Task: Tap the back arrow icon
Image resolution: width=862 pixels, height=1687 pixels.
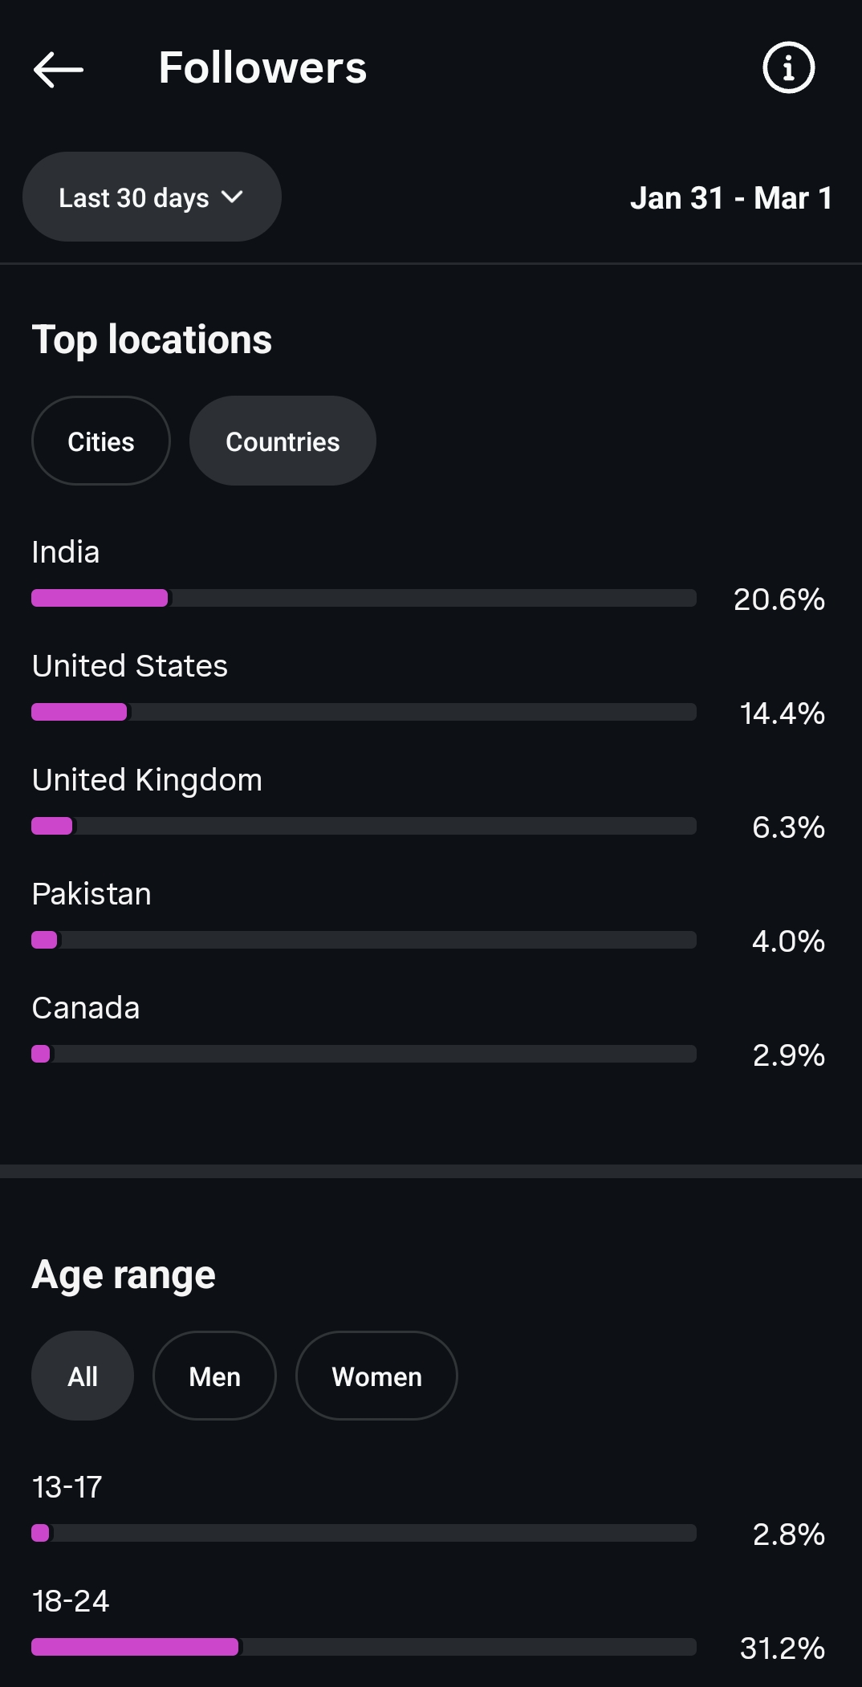Action: (58, 69)
